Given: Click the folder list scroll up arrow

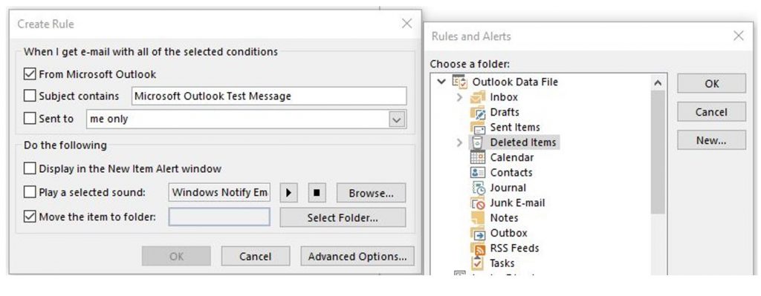Looking at the screenshot, I should click(x=658, y=83).
